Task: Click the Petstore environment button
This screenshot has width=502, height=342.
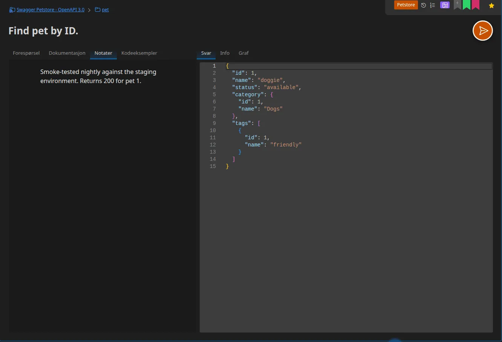Action: coord(406,5)
